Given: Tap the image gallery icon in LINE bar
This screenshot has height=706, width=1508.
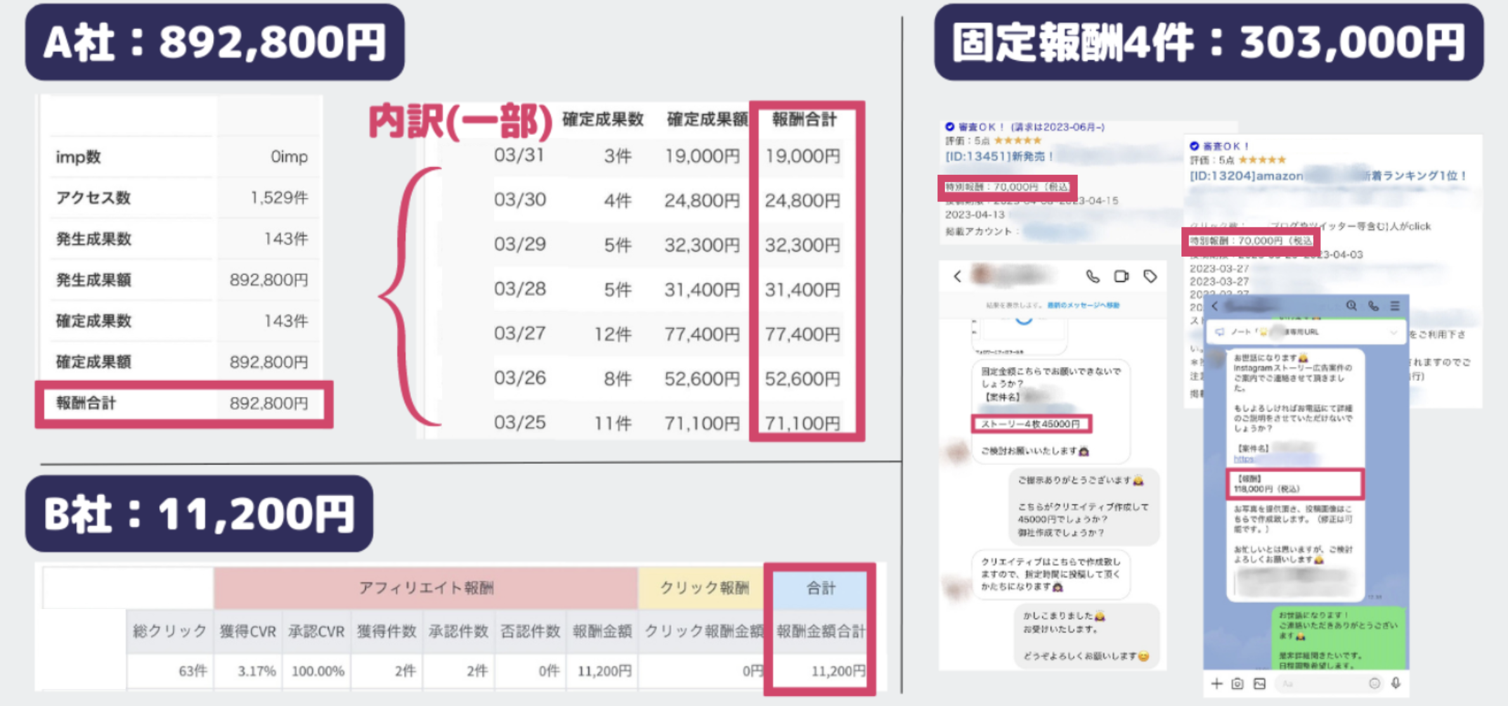Looking at the screenshot, I should pos(1259,684).
